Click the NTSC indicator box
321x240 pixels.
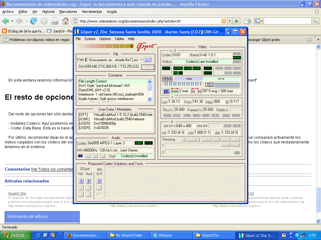click(236, 115)
